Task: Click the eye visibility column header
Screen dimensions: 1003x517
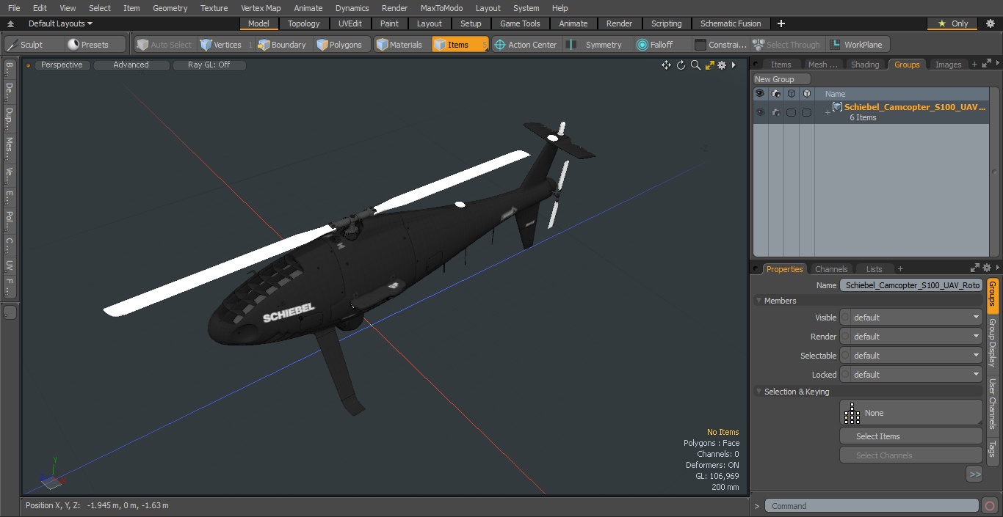Action: (x=761, y=94)
